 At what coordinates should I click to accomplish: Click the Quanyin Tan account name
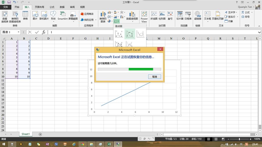(x=245, y=7)
